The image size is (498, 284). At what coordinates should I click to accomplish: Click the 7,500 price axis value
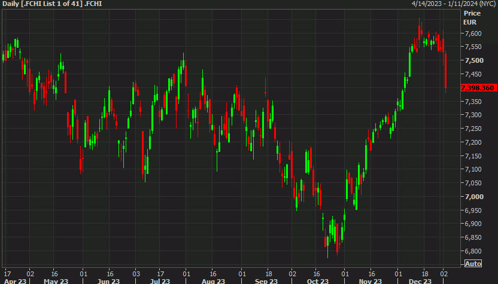point(474,60)
